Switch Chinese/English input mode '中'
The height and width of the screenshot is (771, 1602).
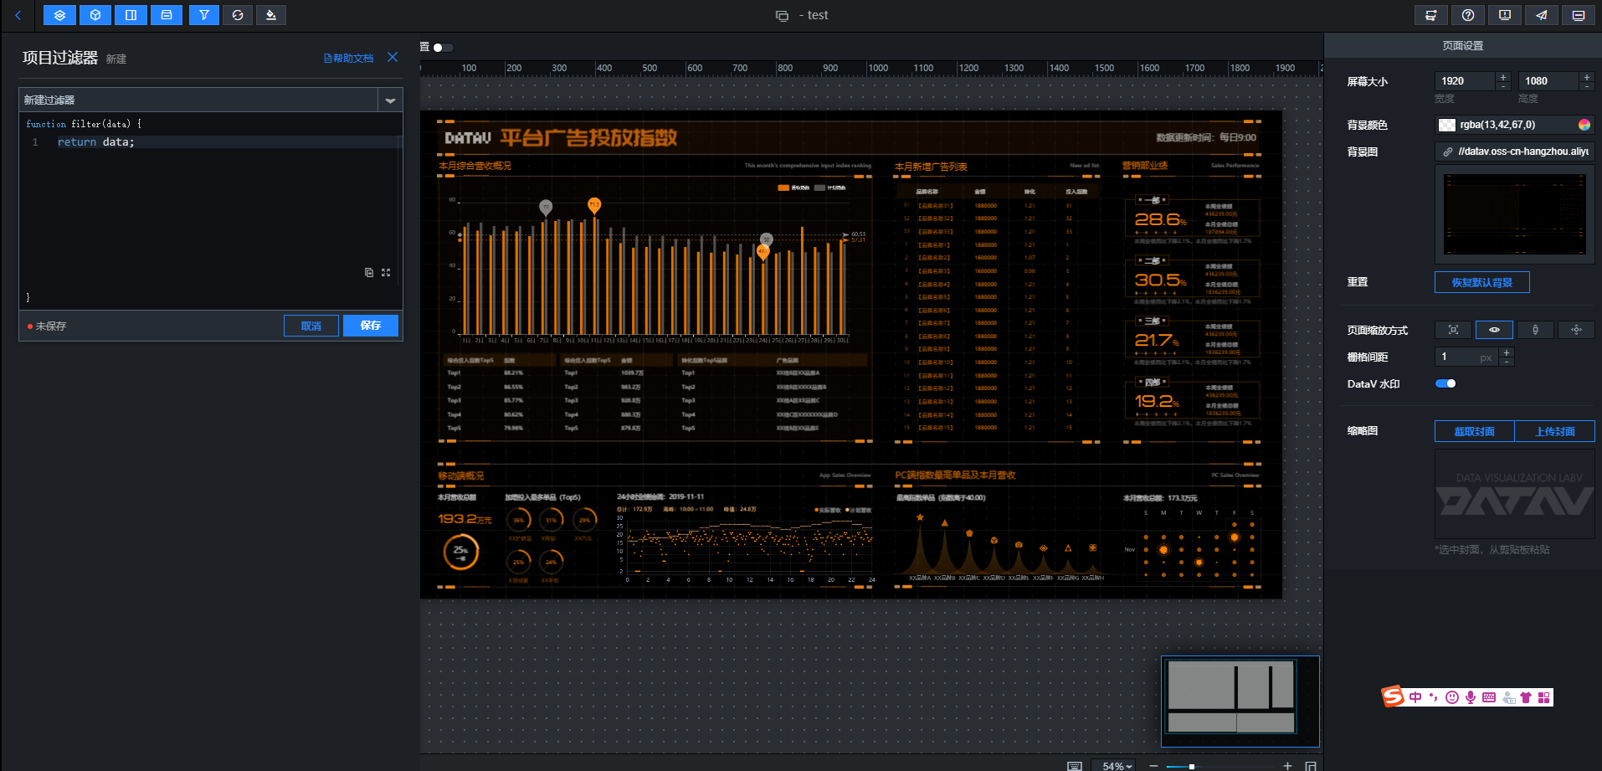1415,697
